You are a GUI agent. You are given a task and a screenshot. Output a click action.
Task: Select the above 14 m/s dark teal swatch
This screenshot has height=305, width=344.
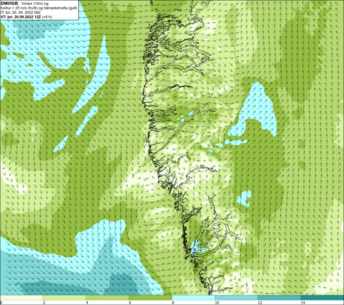(x=323, y=298)
